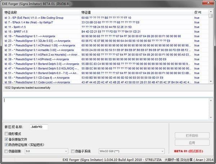Click the signature list scroll-down arrow
This screenshot has height=164, width=216.
click(211, 82)
